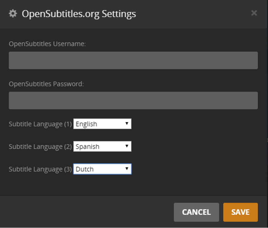Click the arrow on the English dropdown
Viewport: 268px width, 228px height.
pos(127,124)
